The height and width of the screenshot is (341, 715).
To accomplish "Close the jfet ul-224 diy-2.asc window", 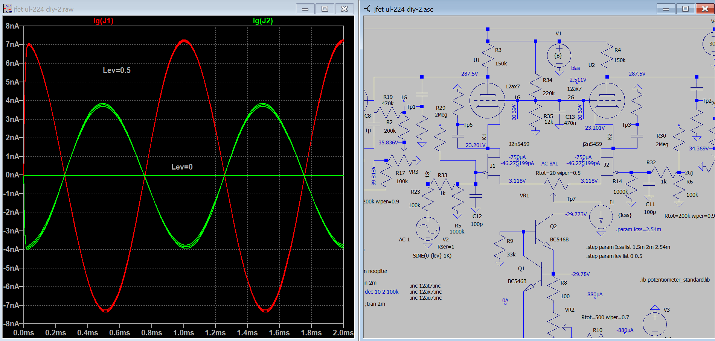I will pyautogui.click(x=705, y=9).
